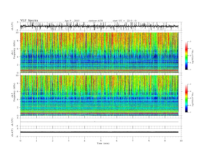Image resolution: width=204 pixels, height=158 pixels.
Task: Click time axis tick label '6'
Action: 117,141
